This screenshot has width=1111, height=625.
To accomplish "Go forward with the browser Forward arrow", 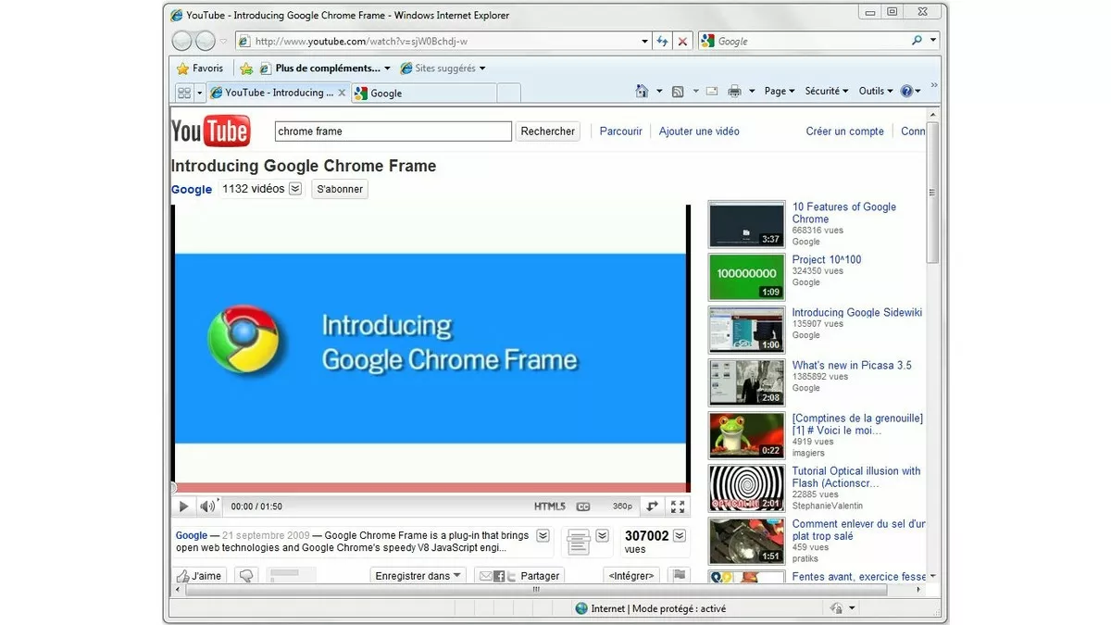I will [x=205, y=41].
